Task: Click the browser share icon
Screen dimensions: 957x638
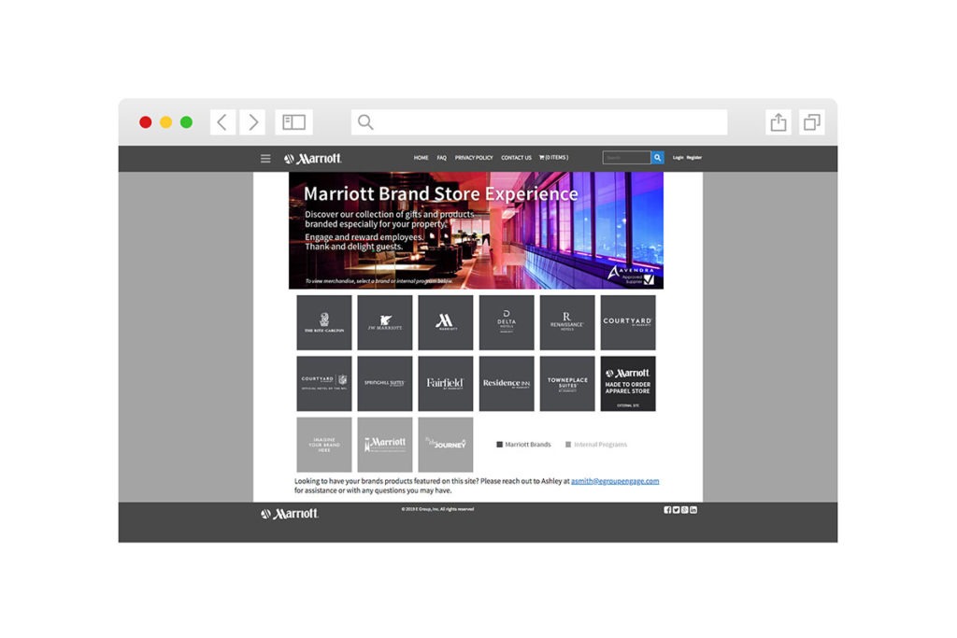Action: (x=778, y=122)
